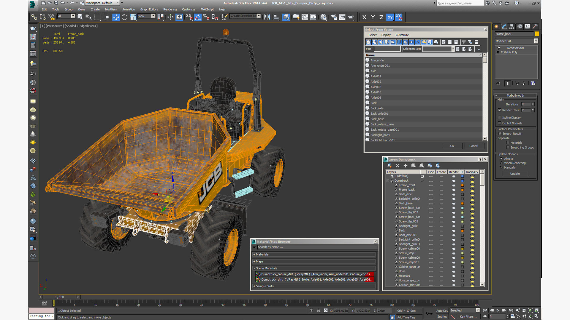Image resolution: width=570 pixels, height=320 pixels.
Task: Click the Set Key key icon
Action: [429, 313]
